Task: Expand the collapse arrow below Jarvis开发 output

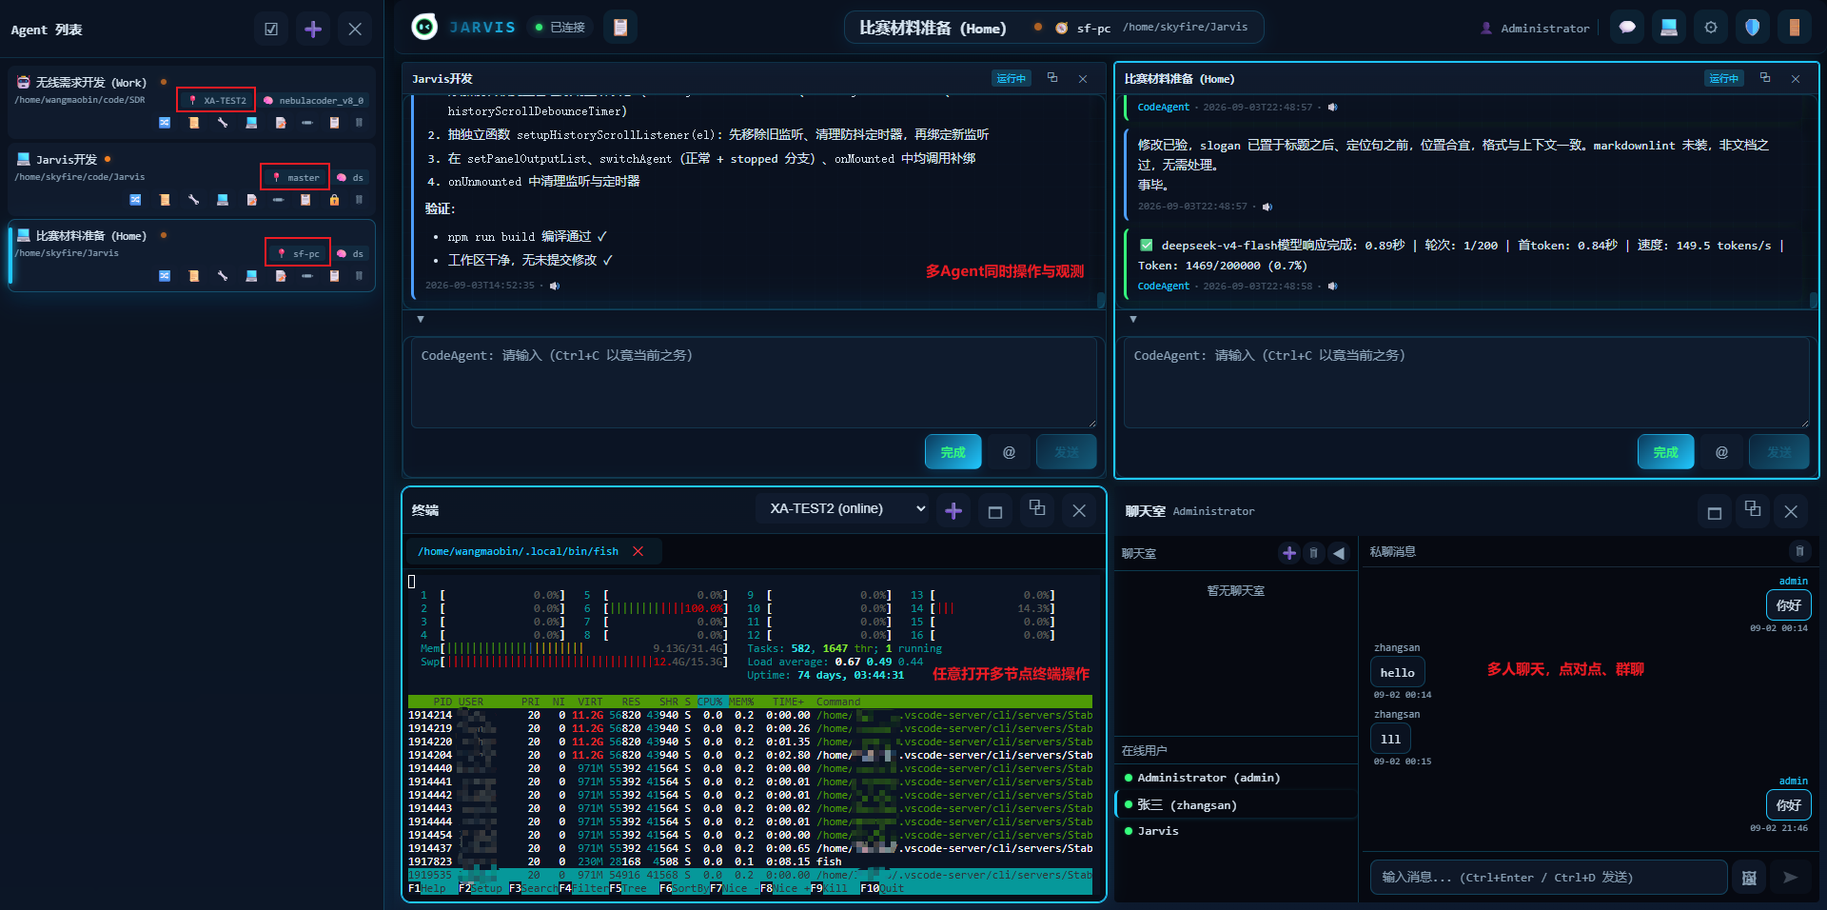Action: tap(421, 319)
